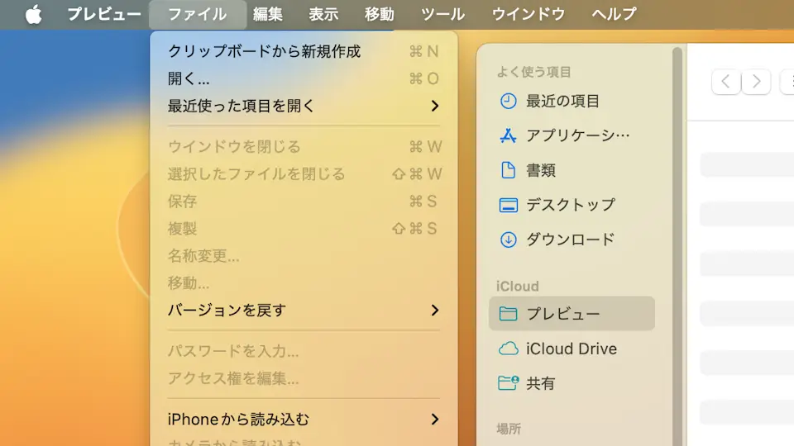Click the 共有 shared folder icon
This screenshot has height=446, width=794.
(509, 383)
